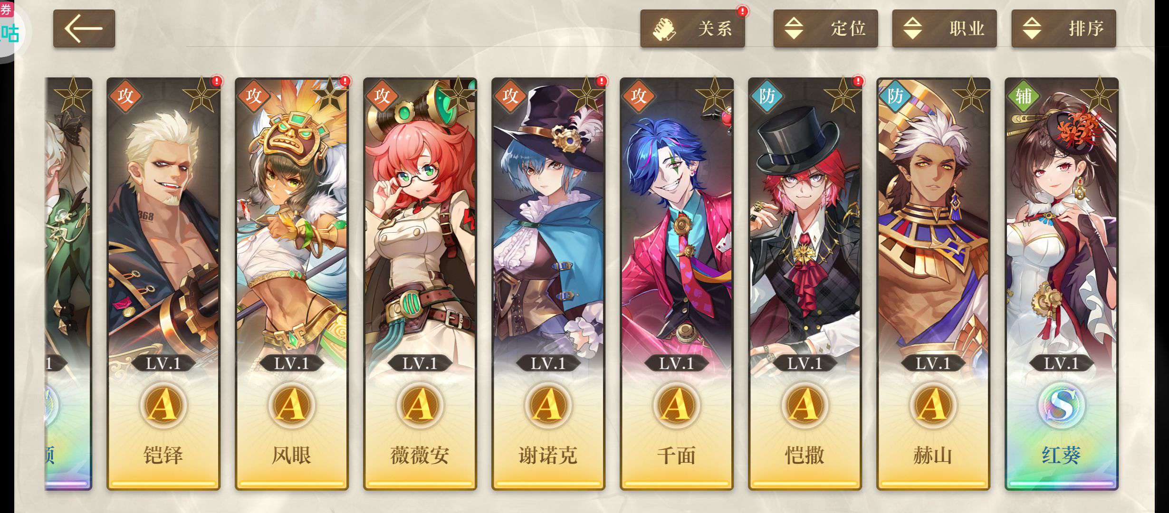
Task: Click the star icon on 赫山's card
Action: click(971, 95)
